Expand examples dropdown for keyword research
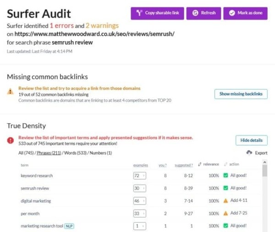The height and width of the screenshot is (232, 275). click(x=139, y=176)
